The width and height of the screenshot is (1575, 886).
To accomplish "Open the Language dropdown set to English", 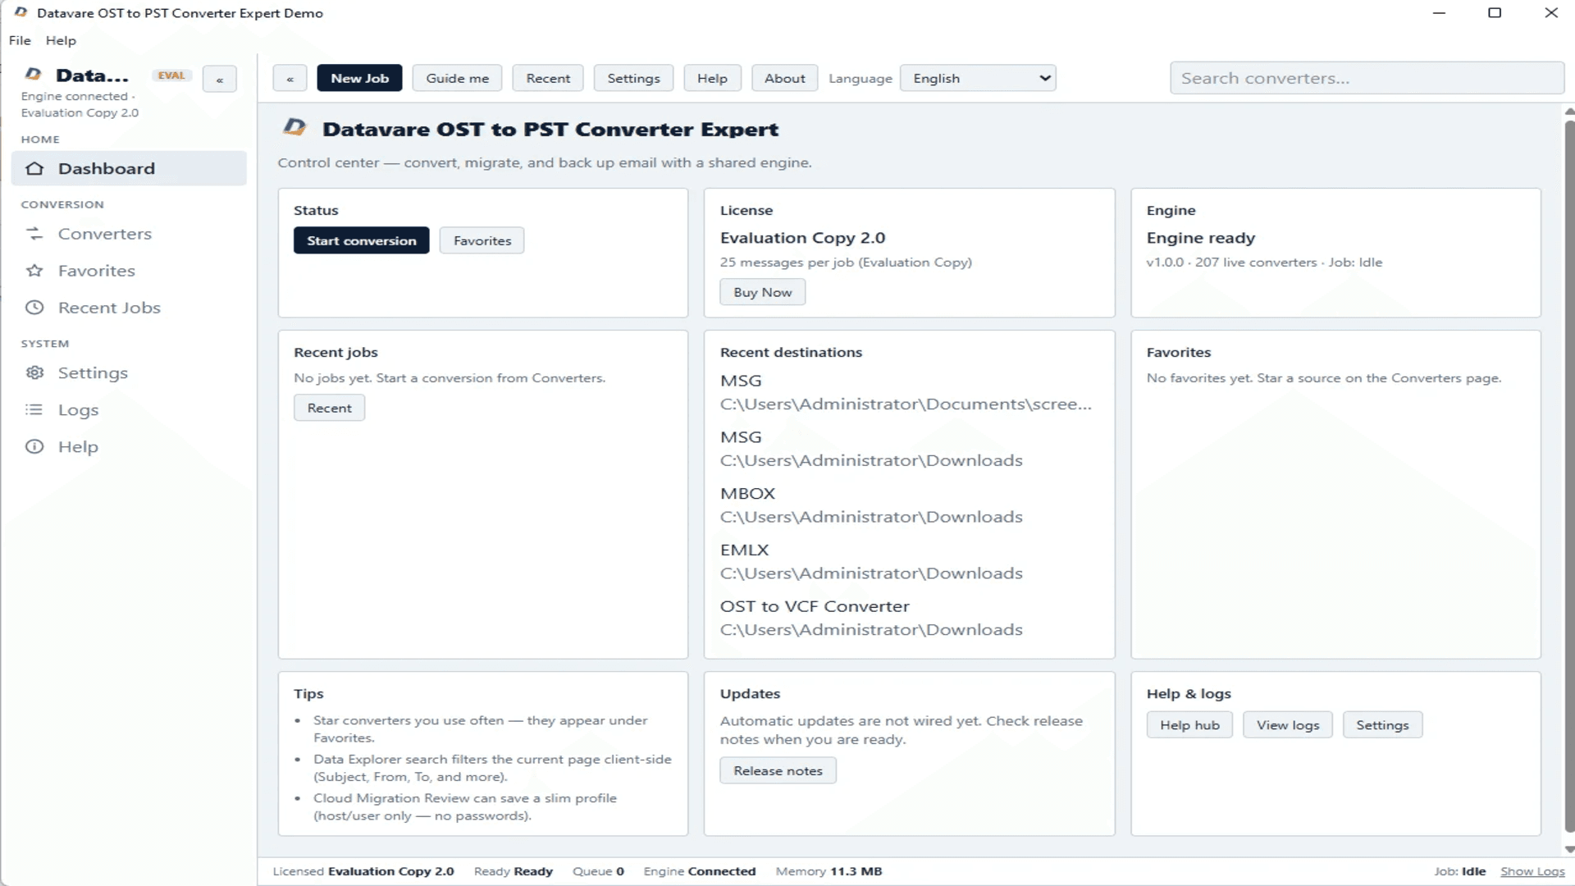I will (x=978, y=78).
